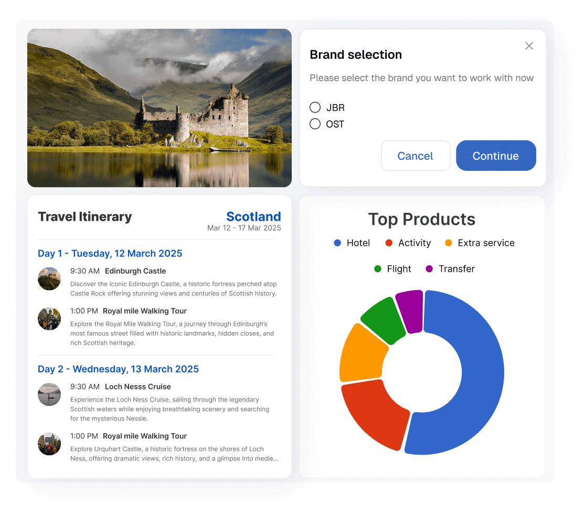Click the Travel Itinerary title
The width and height of the screenshot is (584, 514).
(x=85, y=217)
